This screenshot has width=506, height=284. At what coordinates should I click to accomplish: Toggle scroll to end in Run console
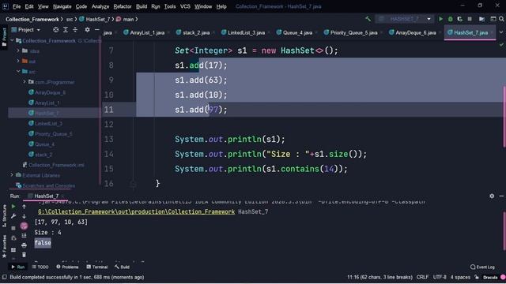(24, 236)
